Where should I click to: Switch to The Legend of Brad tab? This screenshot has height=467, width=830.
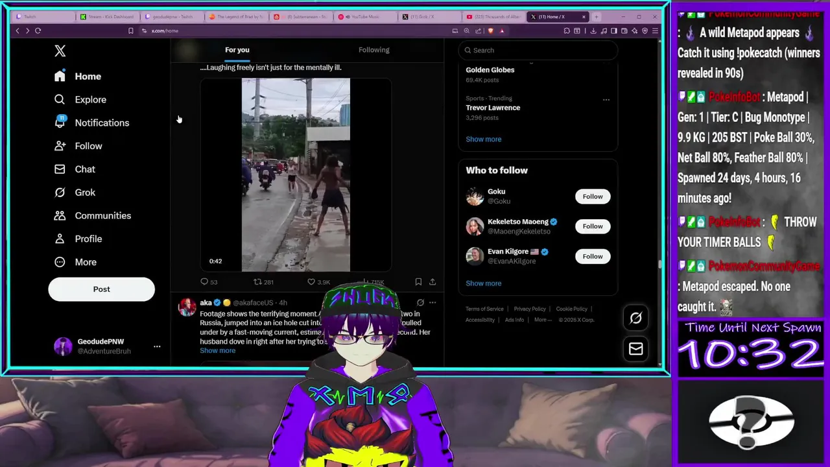pos(236,16)
